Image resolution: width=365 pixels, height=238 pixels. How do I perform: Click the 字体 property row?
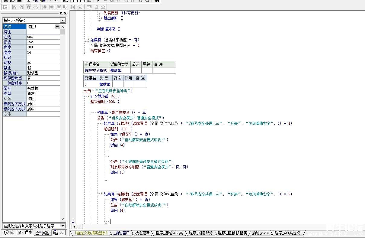click(32, 114)
